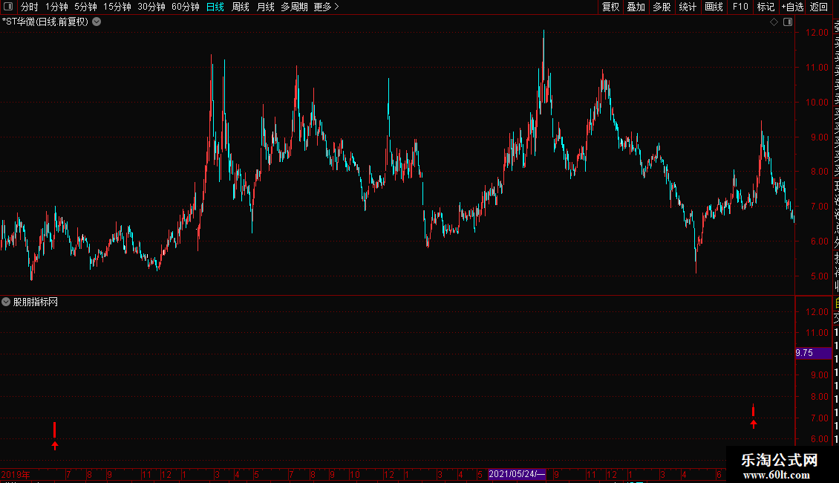Select the 30分钟 period
This screenshot has height=483, width=839.
[x=151, y=7]
